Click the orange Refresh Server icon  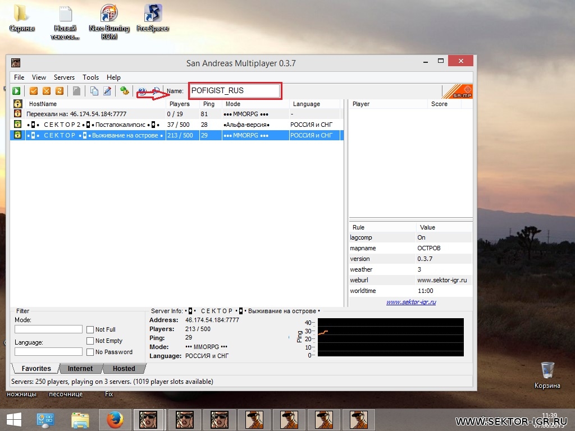point(60,91)
